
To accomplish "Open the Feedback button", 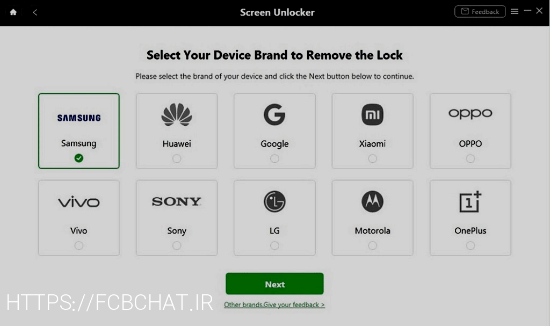I will click(x=480, y=12).
